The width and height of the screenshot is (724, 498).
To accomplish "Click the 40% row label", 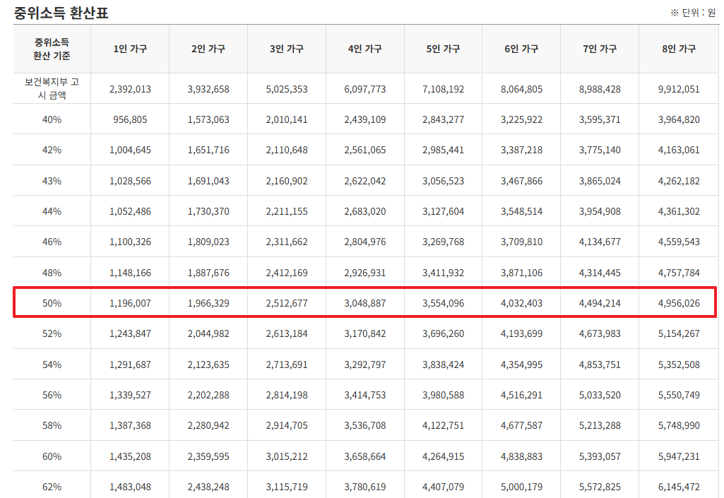I will pyautogui.click(x=49, y=119).
